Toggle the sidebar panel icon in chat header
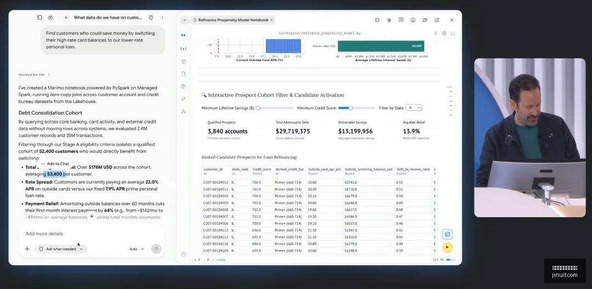The image size is (592, 289). pyautogui.click(x=39, y=18)
